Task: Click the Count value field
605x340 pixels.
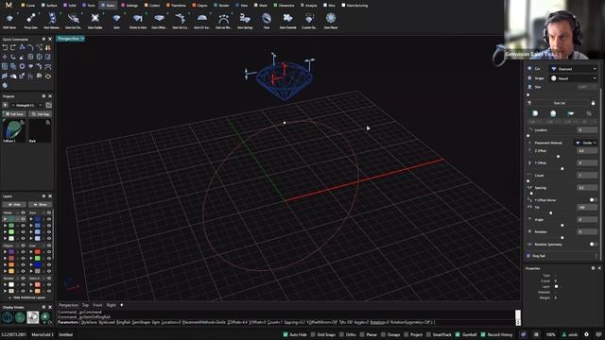Action: pyautogui.click(x=587, y=176)
